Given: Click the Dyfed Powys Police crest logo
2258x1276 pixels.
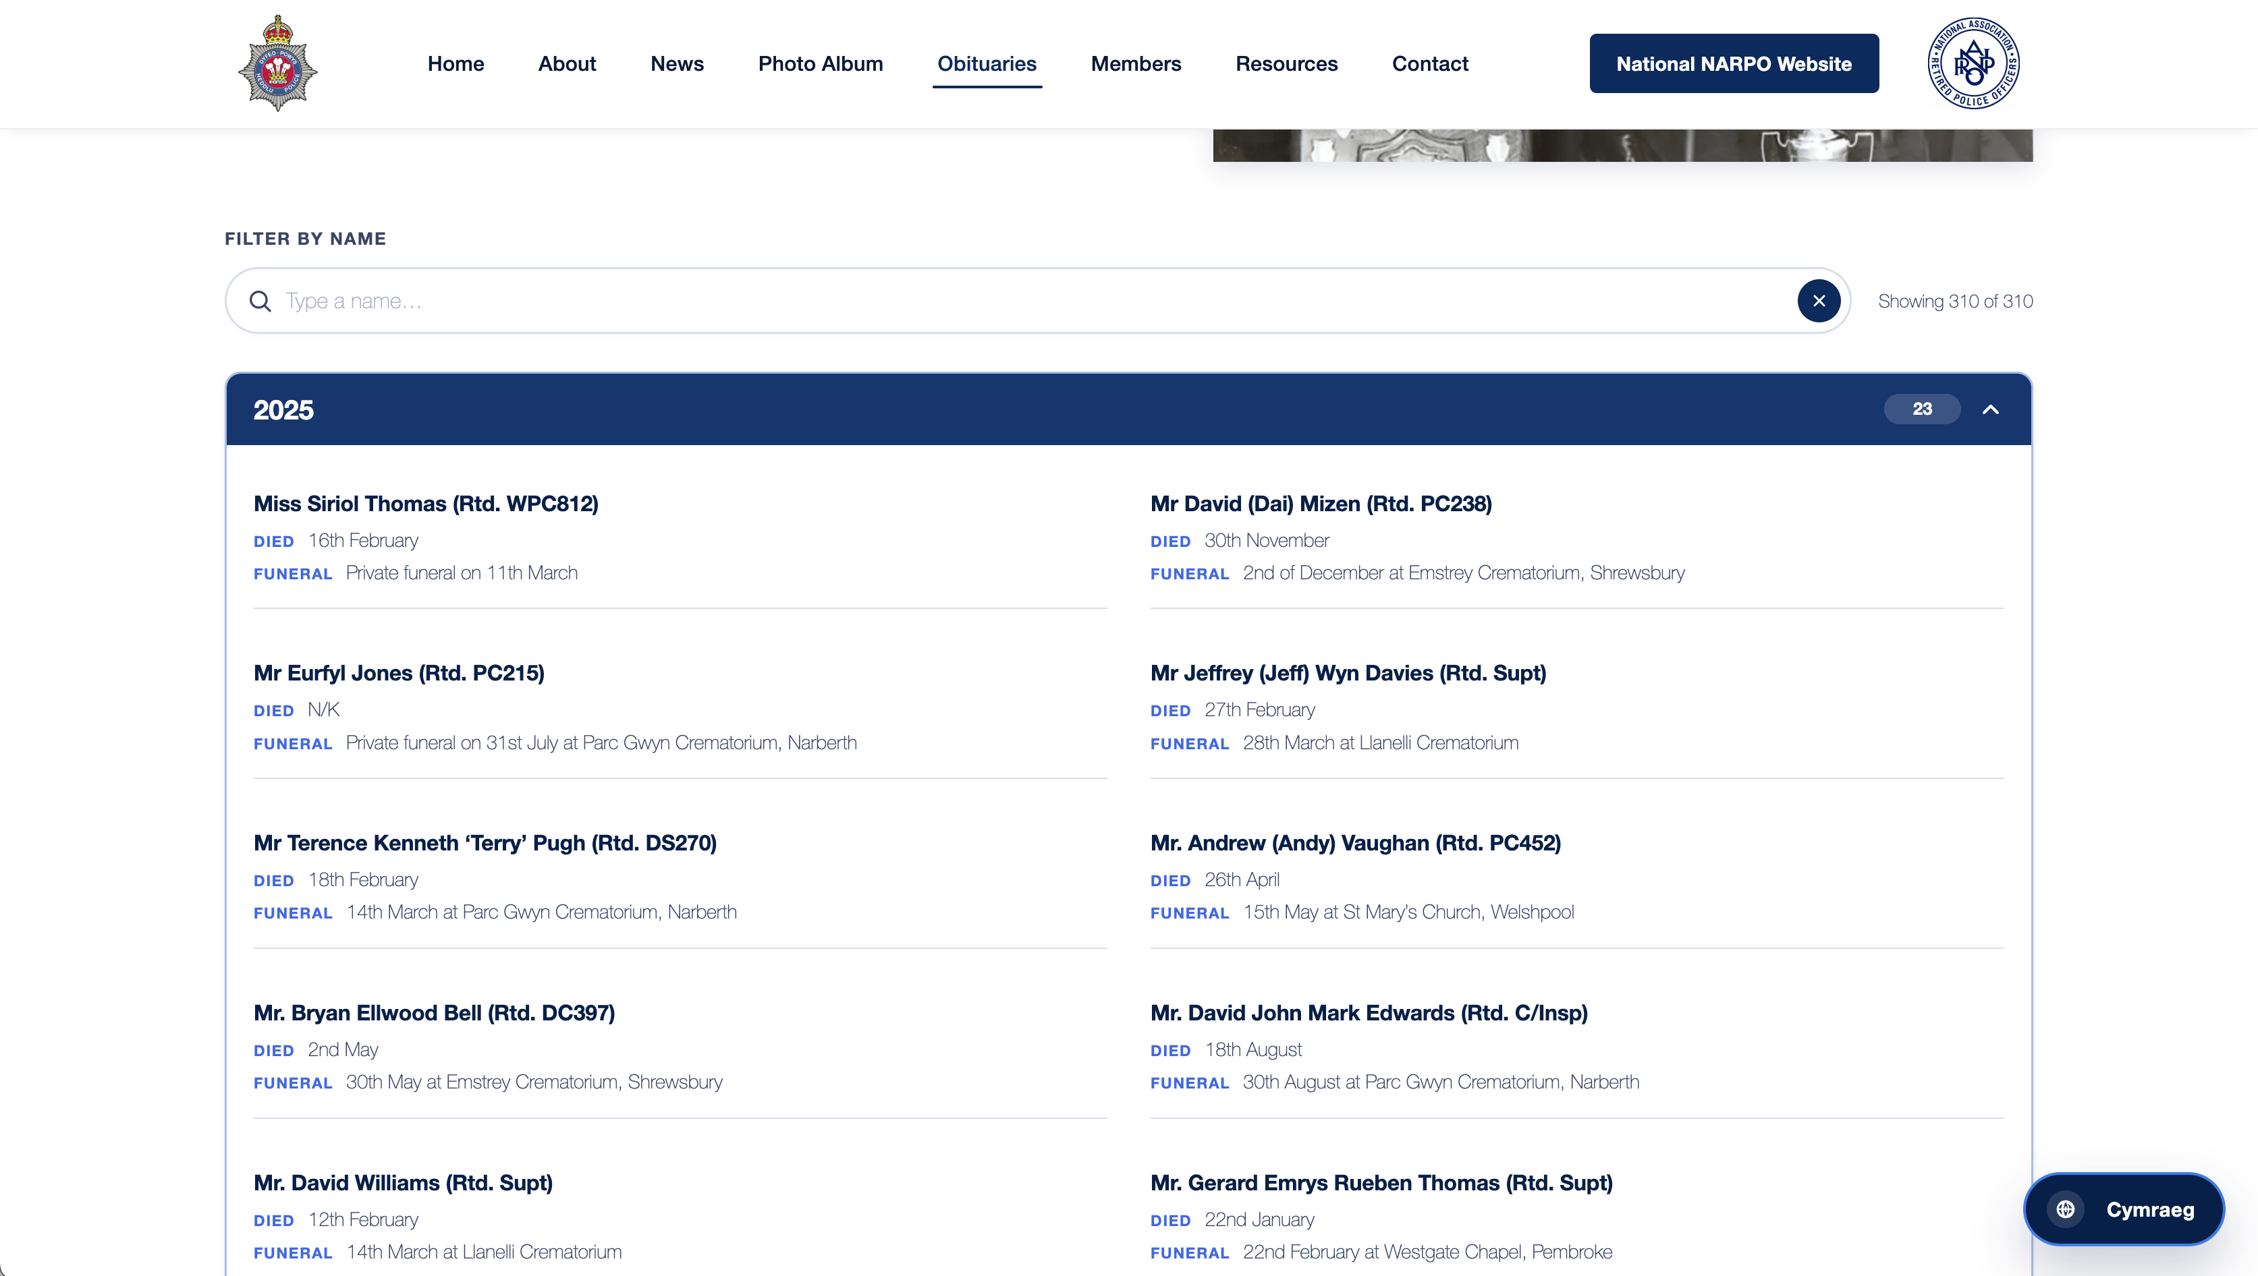Looking at the screenshot, I should (x=278, y=63).
